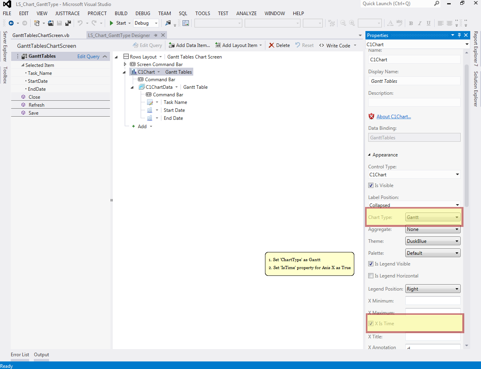
Task: Close the LS_Chart_GanttType Designer tab
Action: (x=163, y=35)
